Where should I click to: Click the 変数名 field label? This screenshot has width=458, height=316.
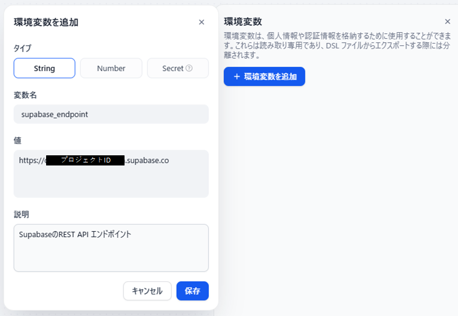pyautogui.click(x=26, y=94)
